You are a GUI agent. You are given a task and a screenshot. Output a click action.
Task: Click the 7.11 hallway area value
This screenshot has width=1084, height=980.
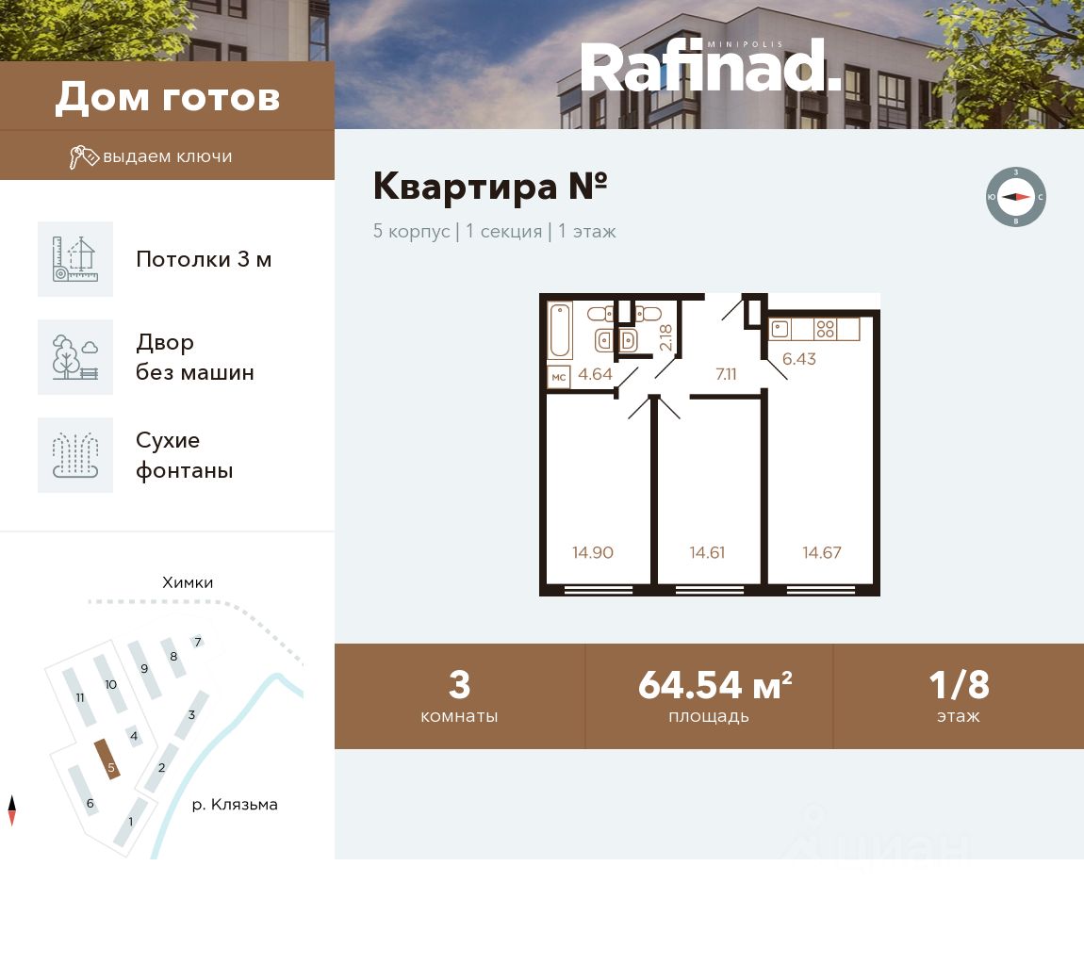[x=726, y=374]
